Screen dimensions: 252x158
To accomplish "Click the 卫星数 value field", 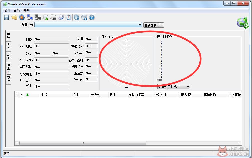I will point(91,73).
